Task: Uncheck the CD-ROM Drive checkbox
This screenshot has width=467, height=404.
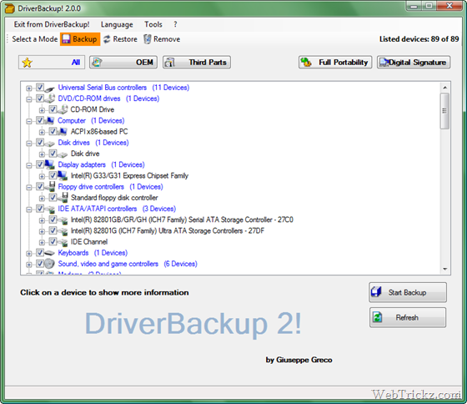Action: click(x=53, y=109)
